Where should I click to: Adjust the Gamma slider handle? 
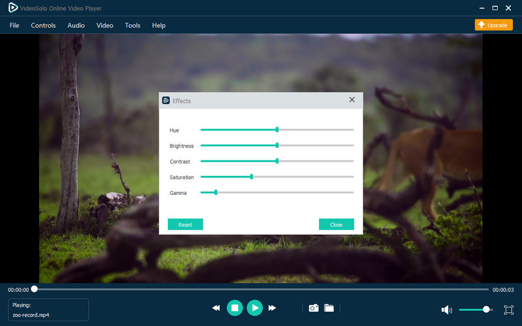click(x=216, y=192)
